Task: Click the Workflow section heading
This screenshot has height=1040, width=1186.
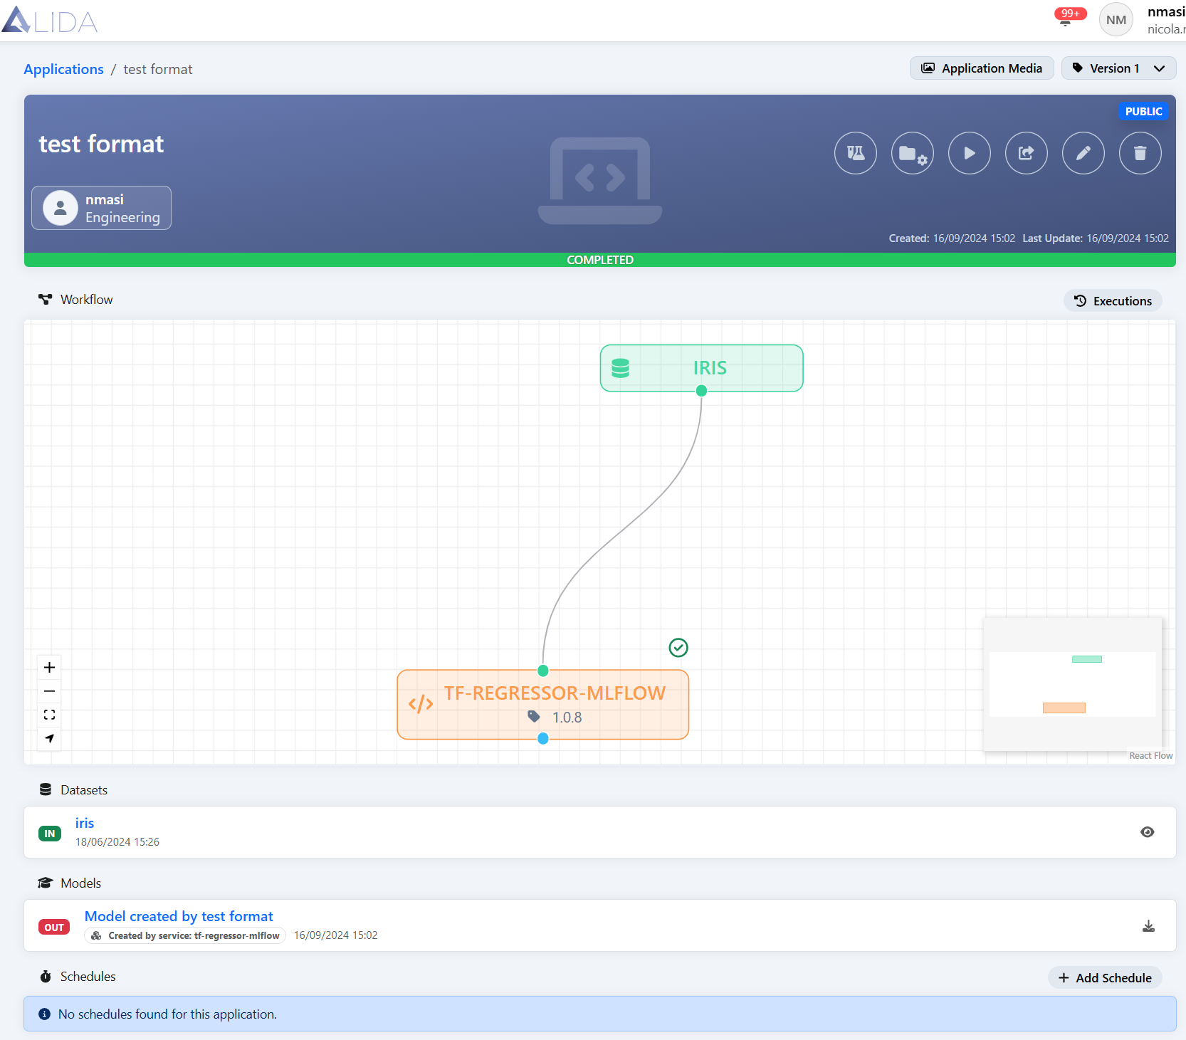Action: coord(75,300)
